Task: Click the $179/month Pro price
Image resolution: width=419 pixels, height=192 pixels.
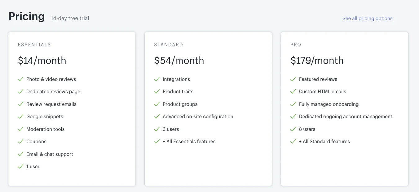Action: click(317, 61)
